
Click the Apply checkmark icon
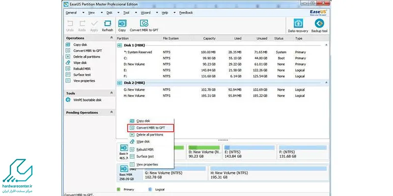[x=94, y=24]
